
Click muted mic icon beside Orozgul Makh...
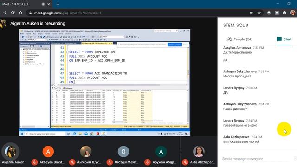(110, 162)
